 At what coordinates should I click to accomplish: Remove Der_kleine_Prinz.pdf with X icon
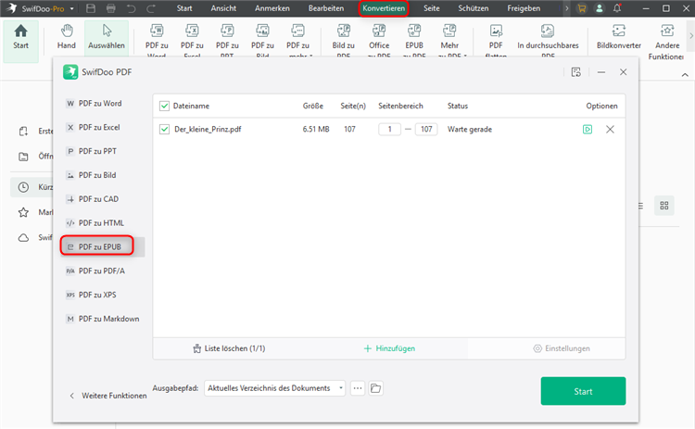click(x=610, y=130)
